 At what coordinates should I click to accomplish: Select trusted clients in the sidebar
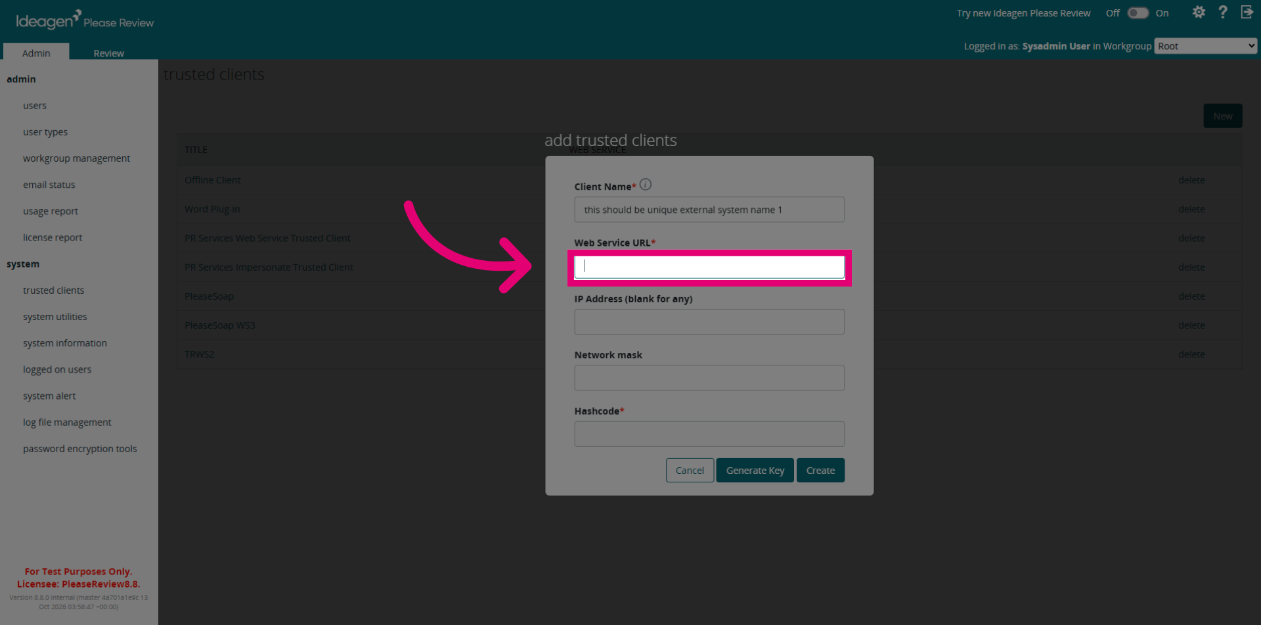coord(53,290)
